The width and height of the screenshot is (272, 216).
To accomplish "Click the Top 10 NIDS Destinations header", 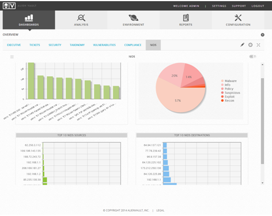I will [x=192, y=135].
